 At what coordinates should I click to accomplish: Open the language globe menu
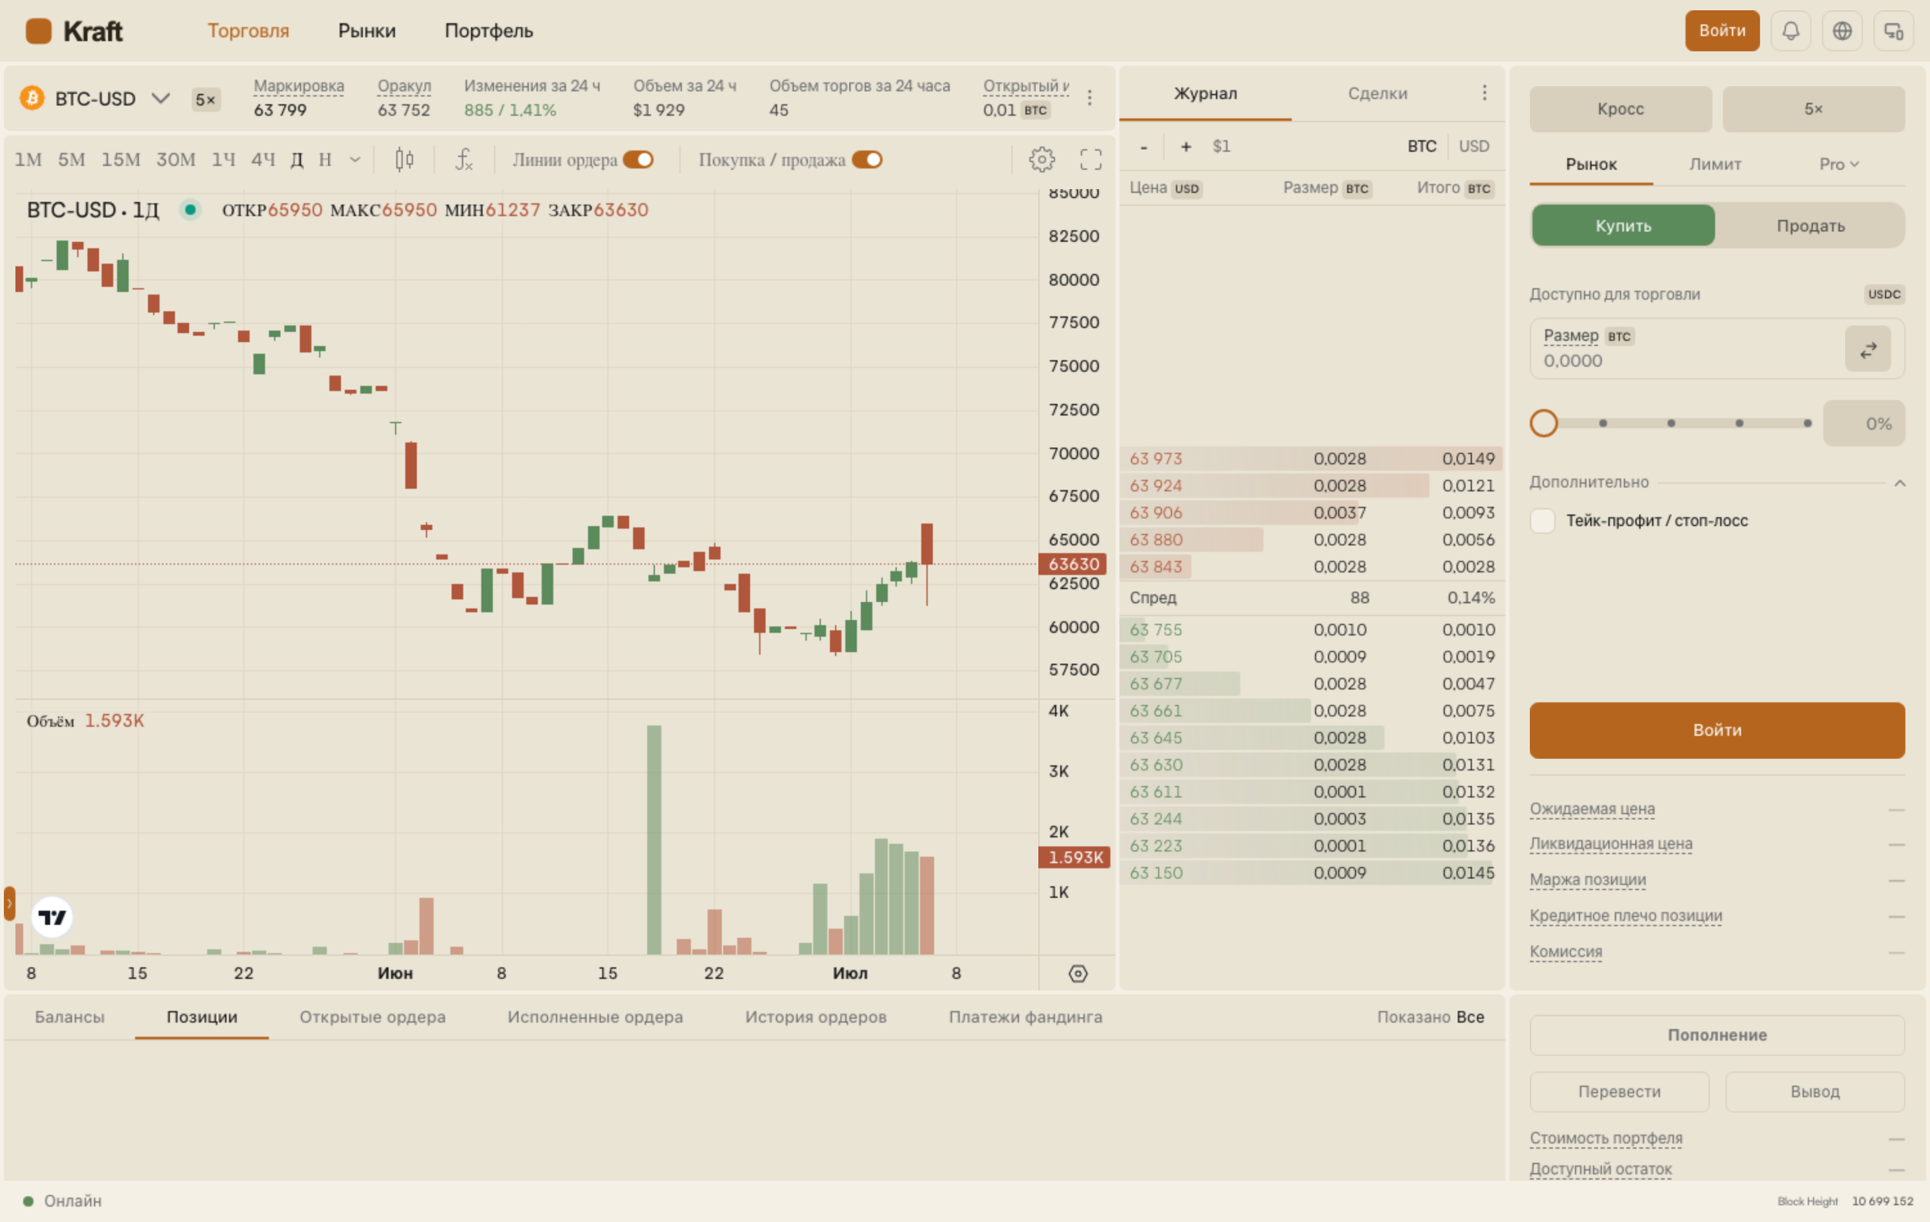(1842, 32)
